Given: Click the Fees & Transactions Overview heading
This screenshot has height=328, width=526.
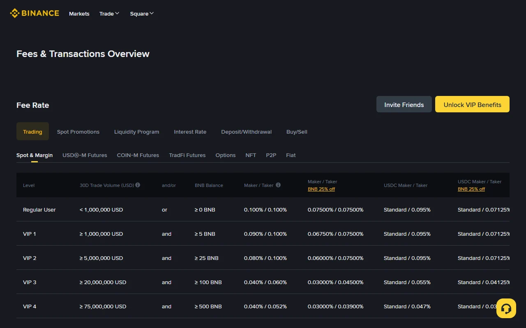Looking at the screenshot, I should coord(83,54).
